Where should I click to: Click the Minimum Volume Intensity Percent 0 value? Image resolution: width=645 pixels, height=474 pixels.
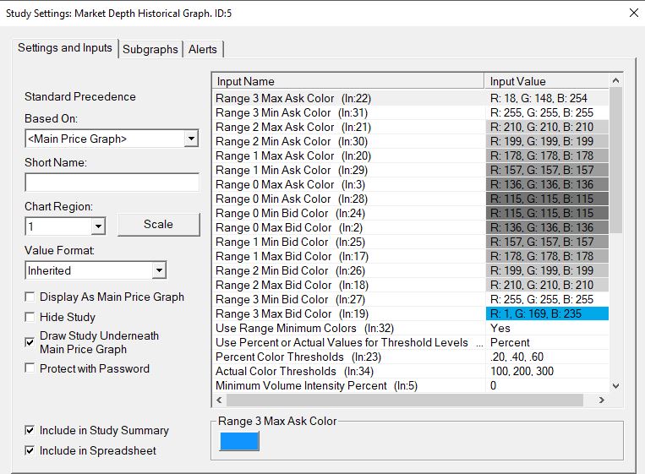(547, 385)
